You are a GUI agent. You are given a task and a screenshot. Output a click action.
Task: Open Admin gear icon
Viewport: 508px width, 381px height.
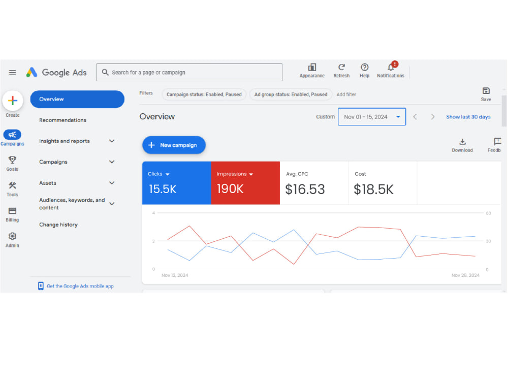tap(12, 236)
